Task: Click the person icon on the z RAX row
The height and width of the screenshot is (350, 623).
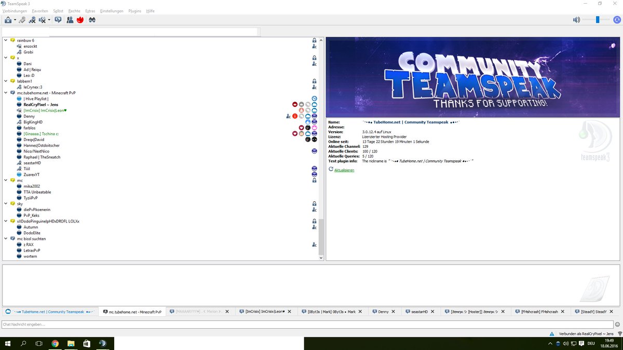Action: (315, 244)
